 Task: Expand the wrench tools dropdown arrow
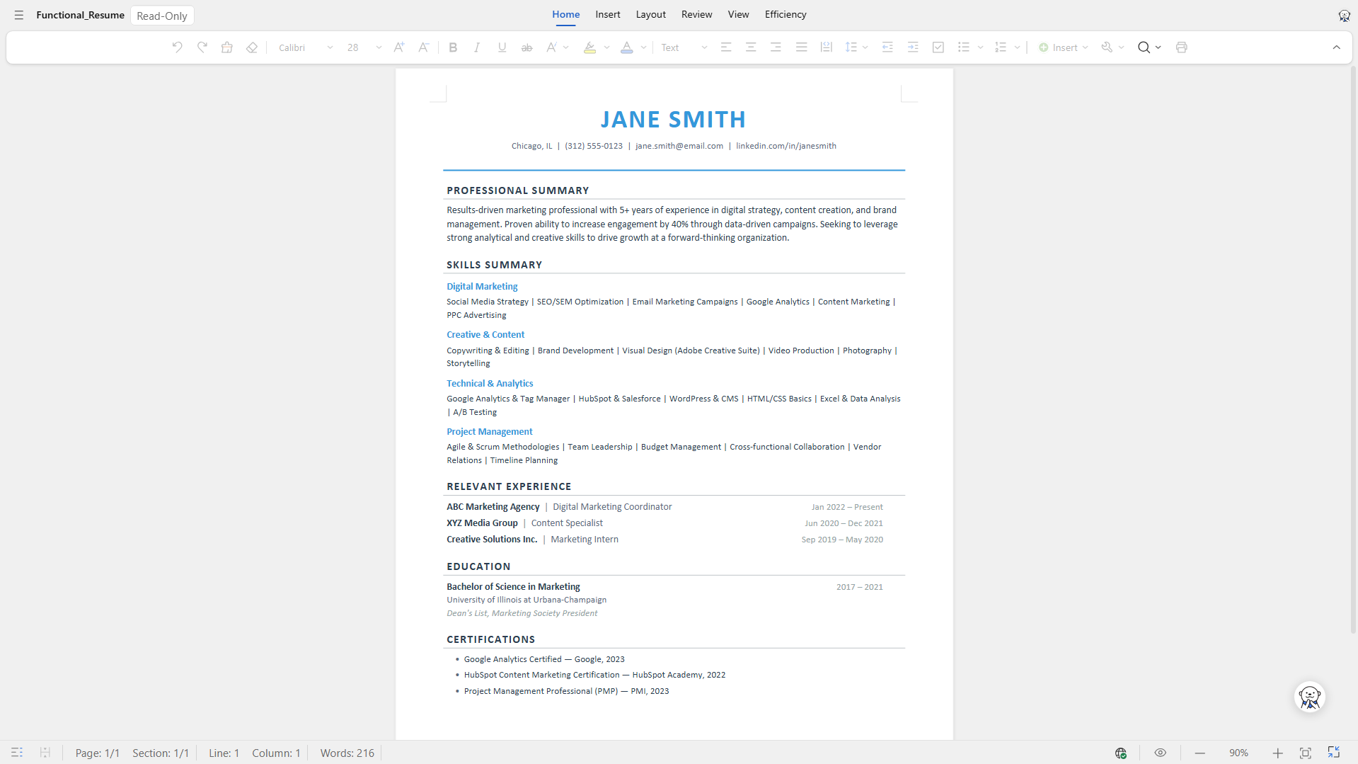pos(1122,47)
